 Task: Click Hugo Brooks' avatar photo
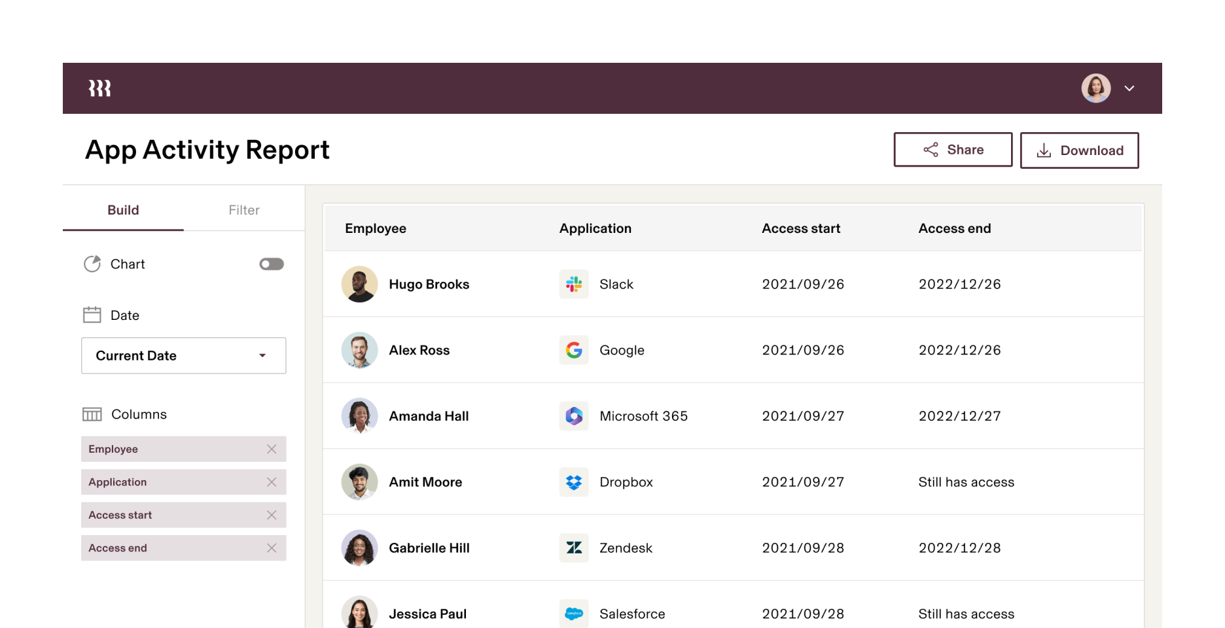[x=360, y=284]
